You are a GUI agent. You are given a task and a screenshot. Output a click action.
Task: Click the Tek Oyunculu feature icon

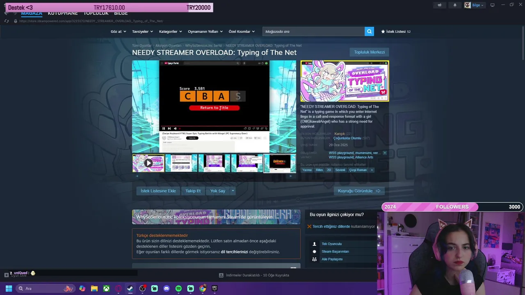tap(315, 244)
